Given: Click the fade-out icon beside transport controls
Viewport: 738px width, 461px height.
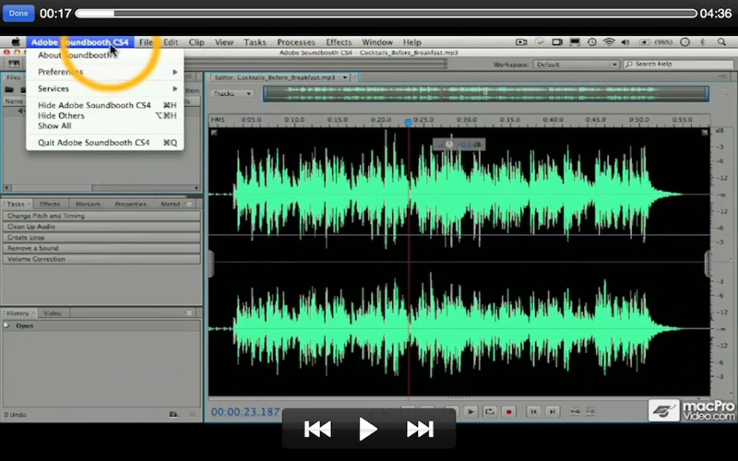Looking at the screenshot, I should [x=590, y=411].
